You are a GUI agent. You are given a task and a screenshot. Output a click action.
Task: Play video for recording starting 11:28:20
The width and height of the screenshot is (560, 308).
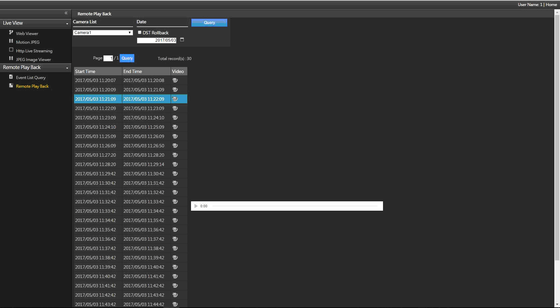coord(175,164)
